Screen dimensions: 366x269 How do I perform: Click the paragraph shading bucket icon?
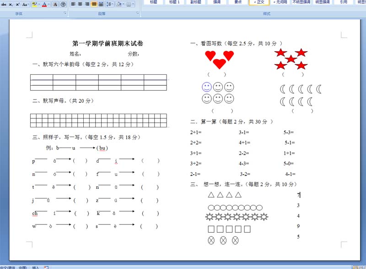(119, 4)
